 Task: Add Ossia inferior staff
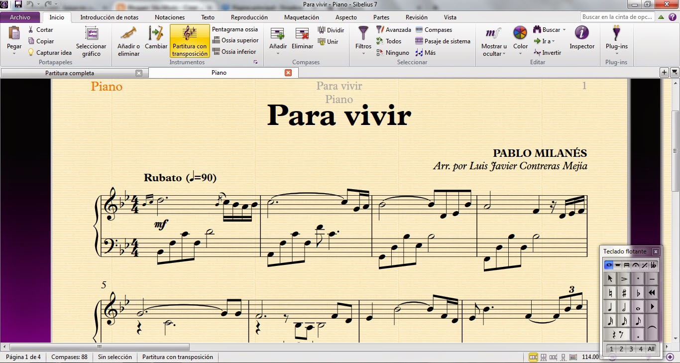[234, 52]
